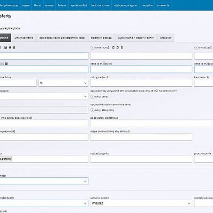Check the cena [usd] checkbox
The height and width of the screenshot is (213, 213).
[196, 47]
